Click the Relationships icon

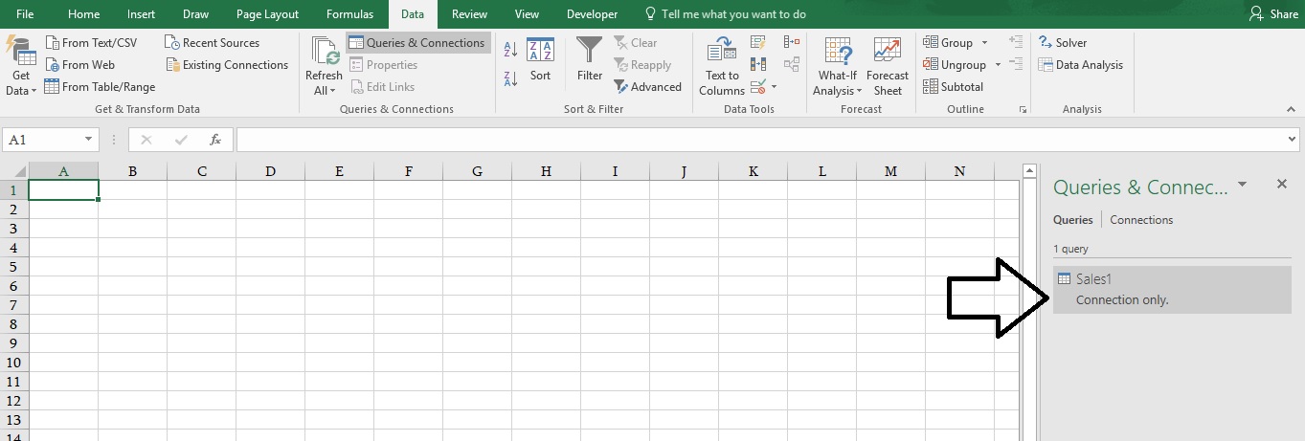pos(792,64)
